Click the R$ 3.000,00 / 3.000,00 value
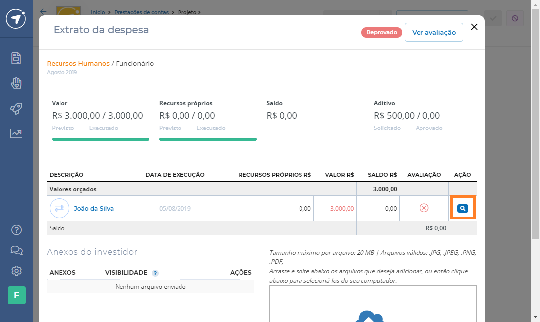Image resolution: width=540 pixels, height=322 pixels. [98, 116]
